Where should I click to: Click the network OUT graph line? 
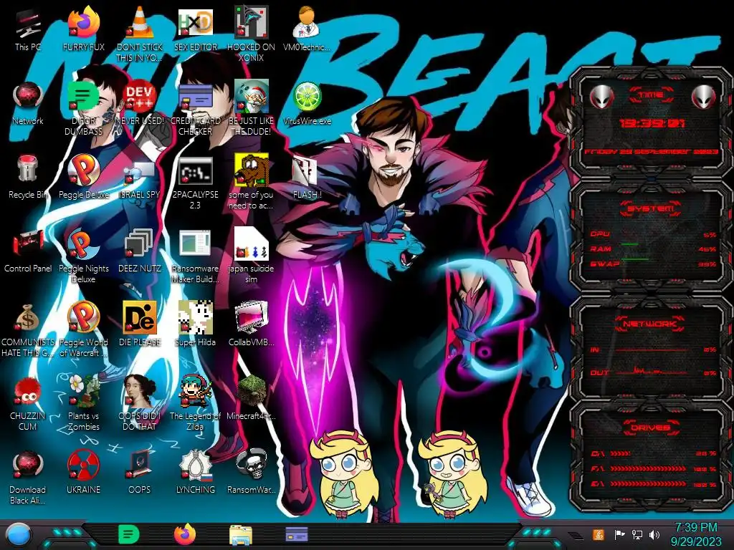tap(652, 372)
